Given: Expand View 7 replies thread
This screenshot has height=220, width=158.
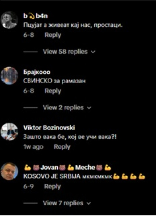Looking at the screenshot, I should pyautogui.click(x=63, y=203).
